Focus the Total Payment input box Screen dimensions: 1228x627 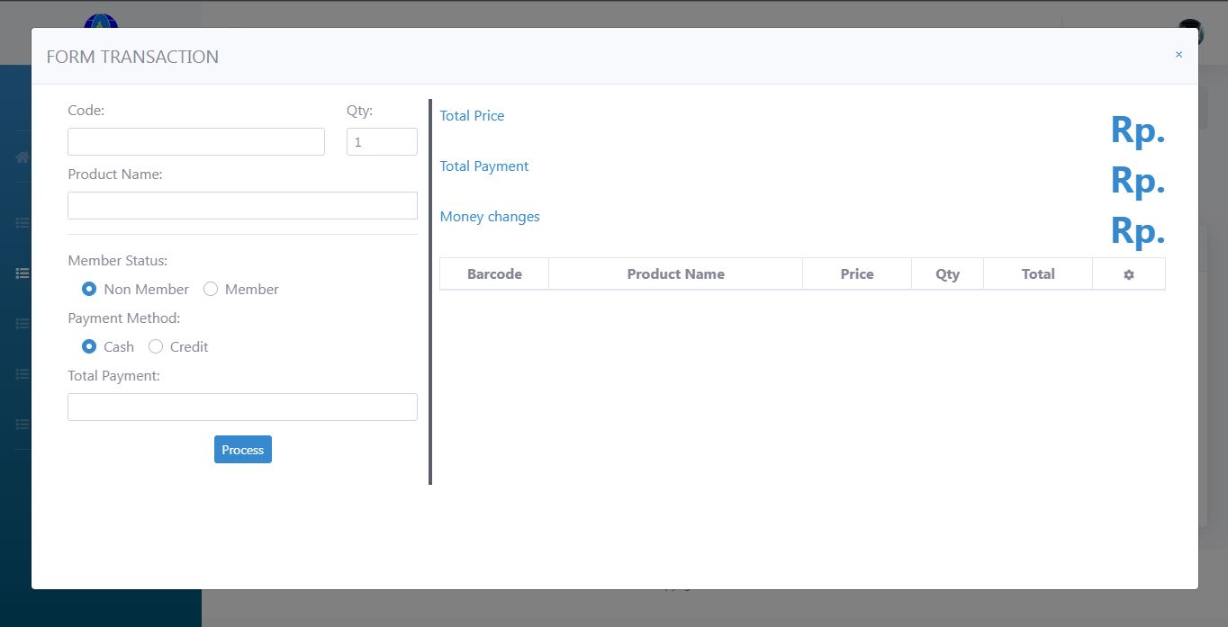pos(242,408)
